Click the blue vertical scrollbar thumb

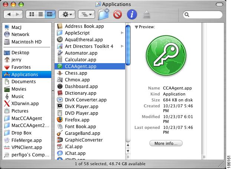[128, 45]
